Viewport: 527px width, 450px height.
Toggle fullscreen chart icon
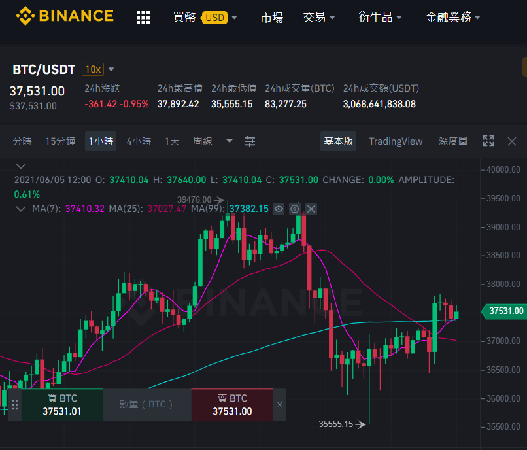[x=488, y=141]
